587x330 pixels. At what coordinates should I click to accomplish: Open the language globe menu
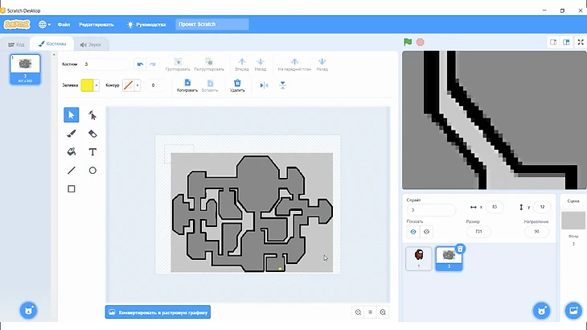click(44, 24)
